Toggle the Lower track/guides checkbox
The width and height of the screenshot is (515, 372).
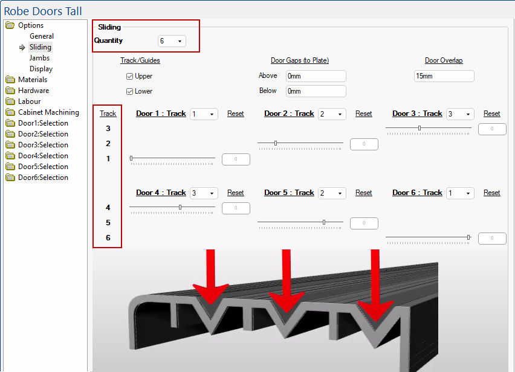129,92
